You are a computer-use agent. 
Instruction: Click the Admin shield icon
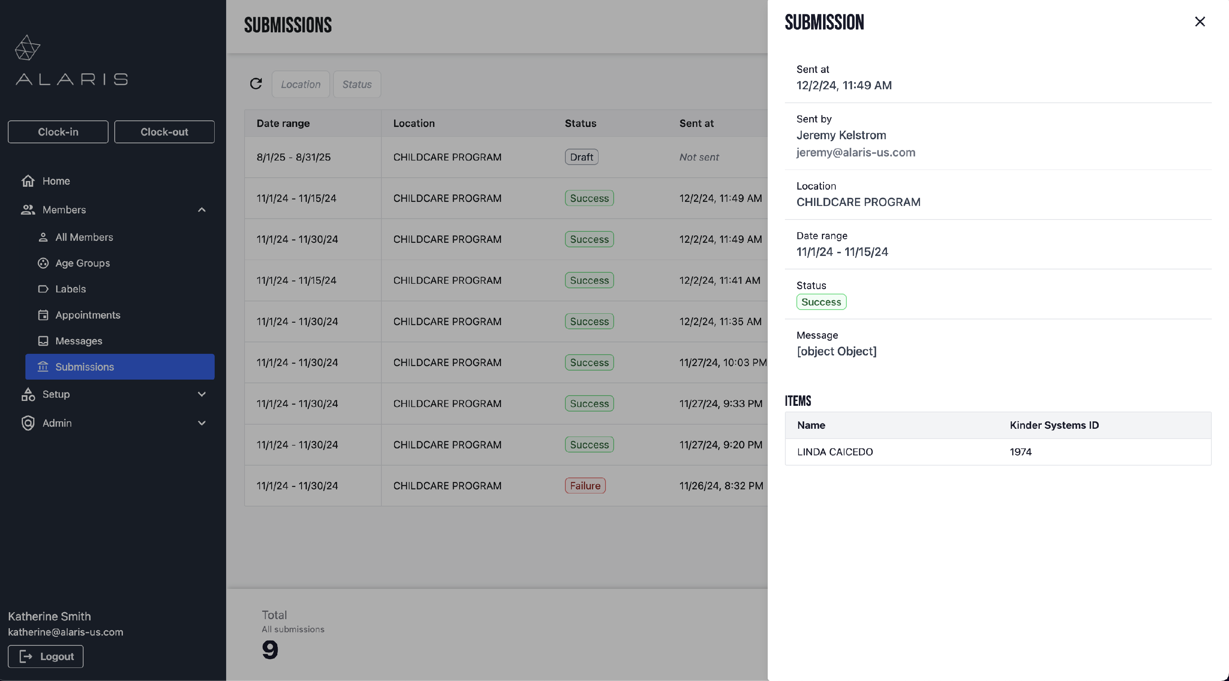tap(28, 423)
